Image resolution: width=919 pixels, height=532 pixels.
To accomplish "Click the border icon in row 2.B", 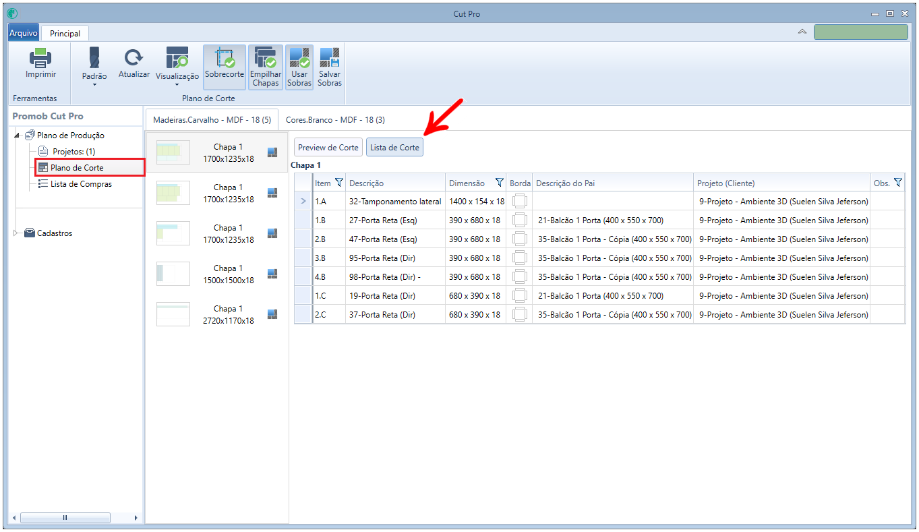I will [519, 239].
